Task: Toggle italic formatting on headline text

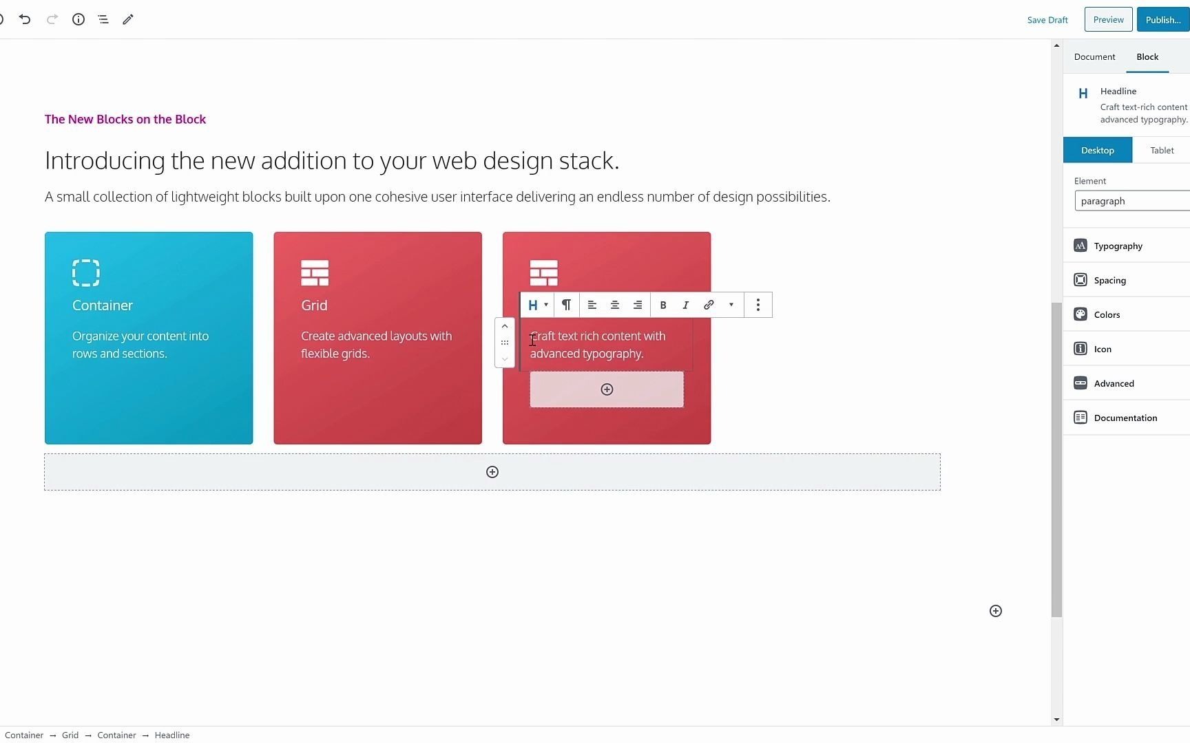Action: click(686, 305)
